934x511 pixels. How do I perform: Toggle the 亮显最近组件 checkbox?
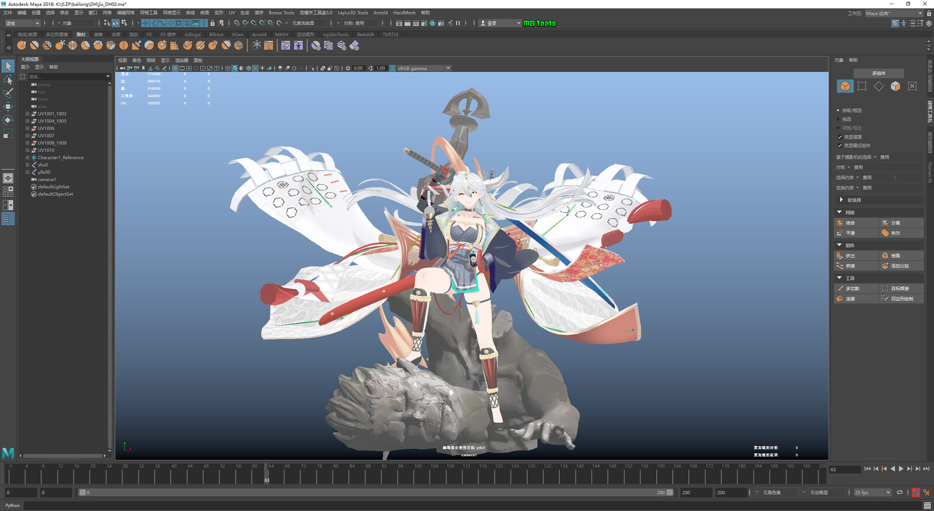pos(840,145)
